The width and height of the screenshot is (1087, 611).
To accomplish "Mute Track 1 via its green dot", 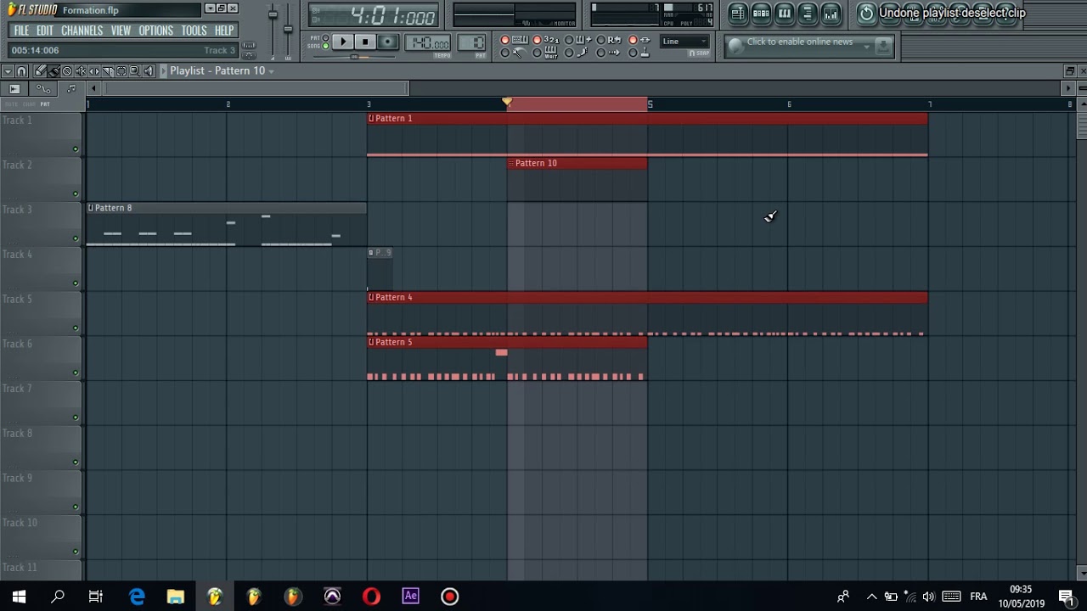I will coord(75,149).
